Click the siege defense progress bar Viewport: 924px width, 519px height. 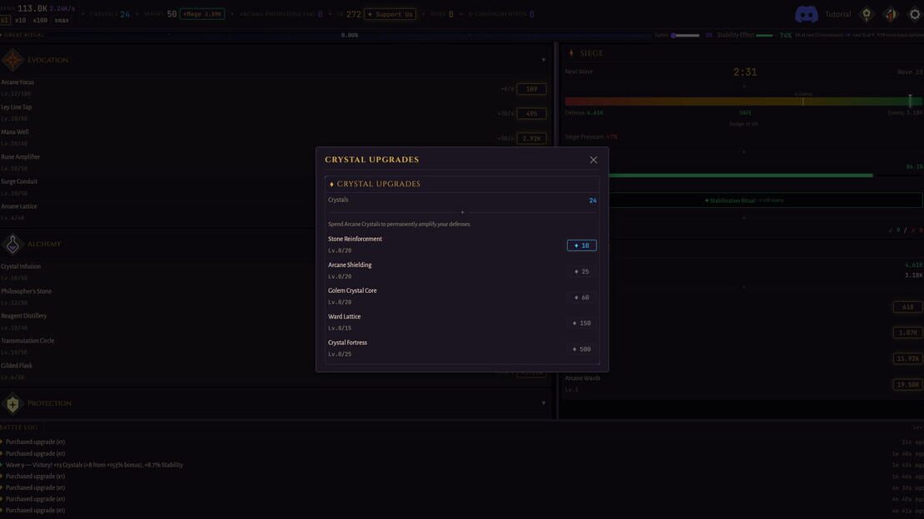pyautogui.click(x=743, y=101)
